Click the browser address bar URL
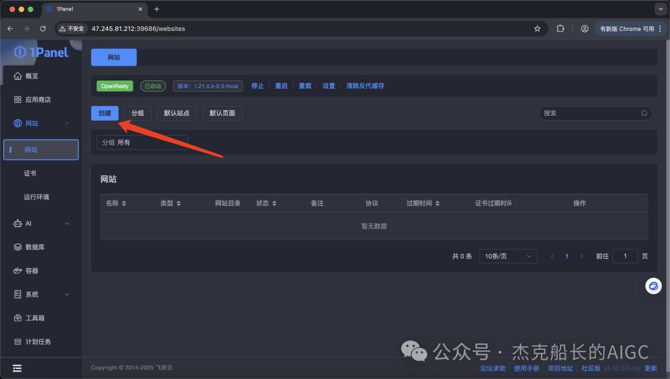This screenshot has width=670, height=379. 138,28
